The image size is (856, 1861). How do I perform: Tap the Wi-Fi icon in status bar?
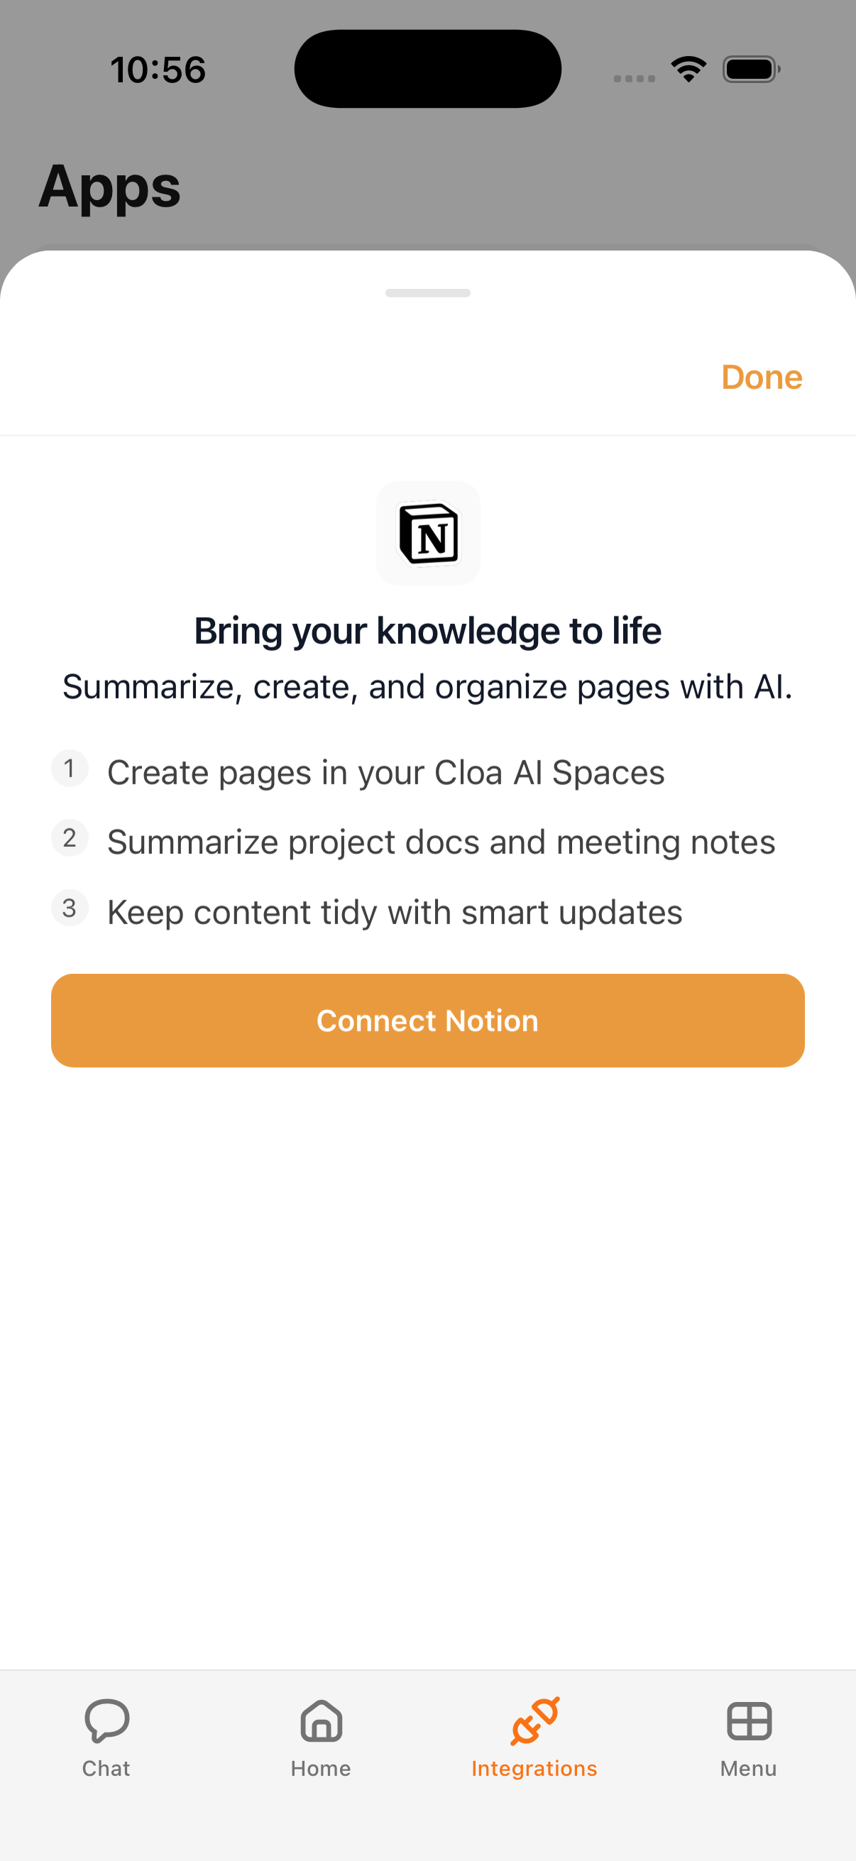pos(688,67)
